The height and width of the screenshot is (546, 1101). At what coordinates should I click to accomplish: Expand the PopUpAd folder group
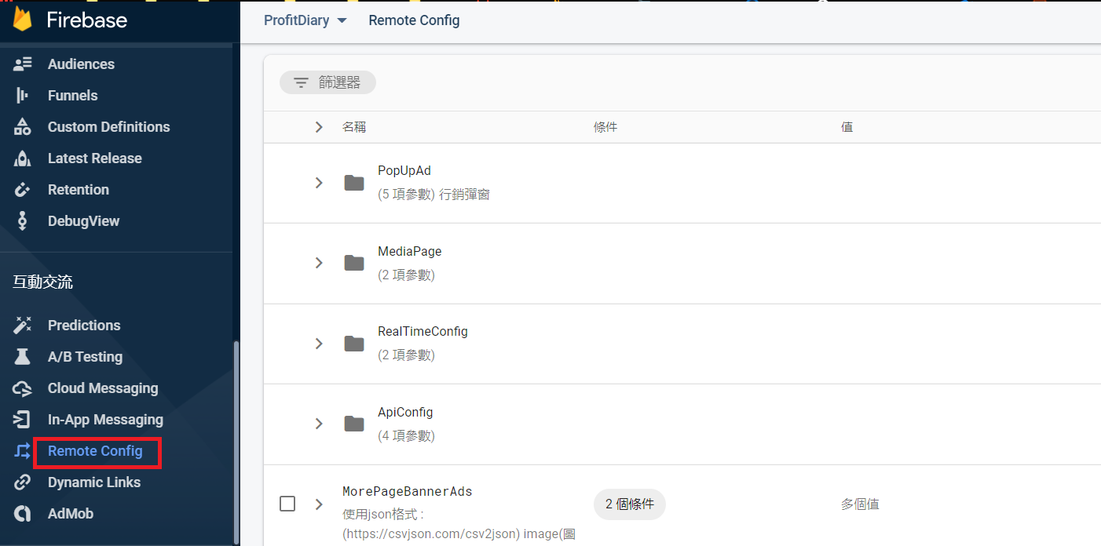coord(319,183)
